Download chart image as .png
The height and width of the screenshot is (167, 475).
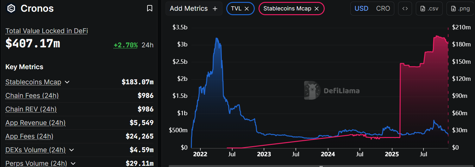pyautogui.click(x=460, y=9)
